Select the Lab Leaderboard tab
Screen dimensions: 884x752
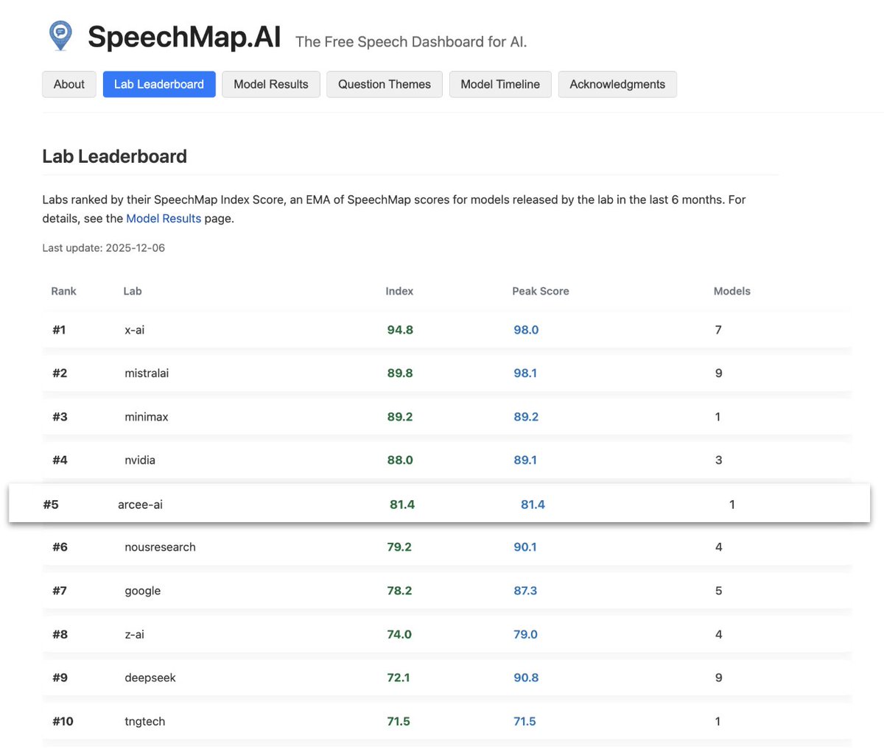click(159, 84)
